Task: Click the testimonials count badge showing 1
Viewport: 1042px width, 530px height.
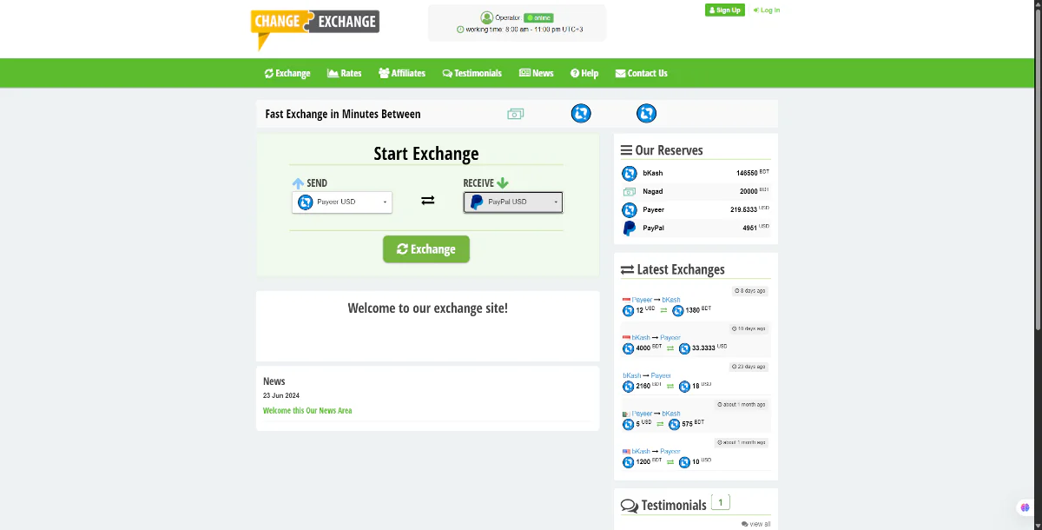Action: pos(721,502)
